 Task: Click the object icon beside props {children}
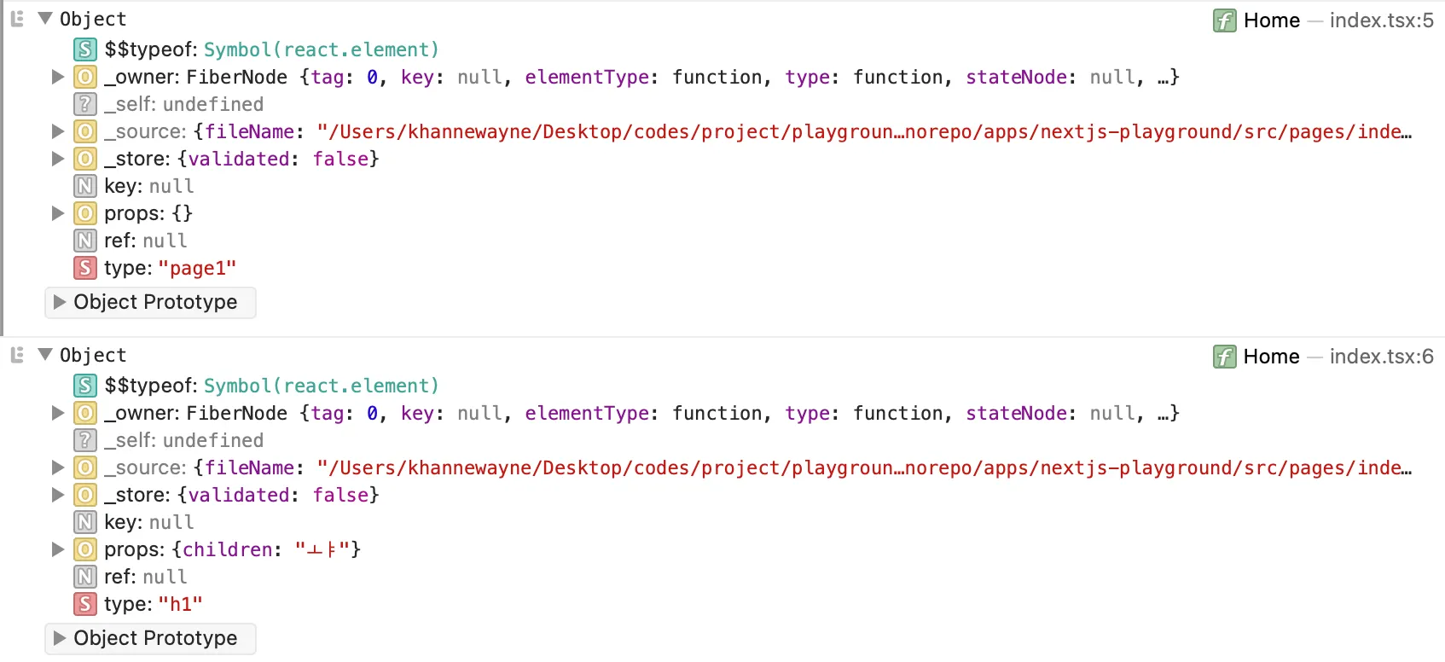pyautogui.click(x=85, y=549)
